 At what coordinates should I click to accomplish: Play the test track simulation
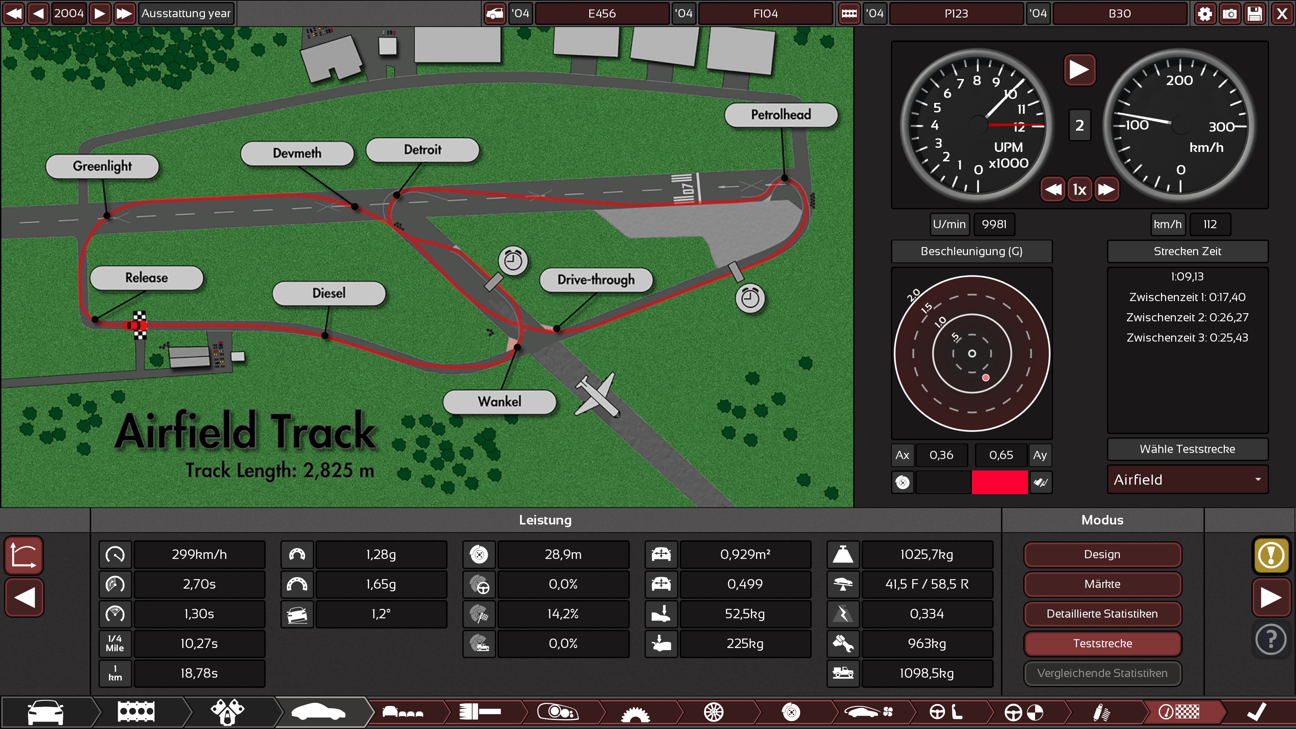[x=1079, y=70]
